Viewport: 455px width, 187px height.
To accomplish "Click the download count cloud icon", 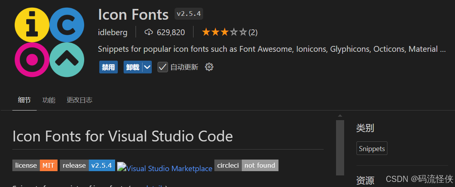I will 149,32.
